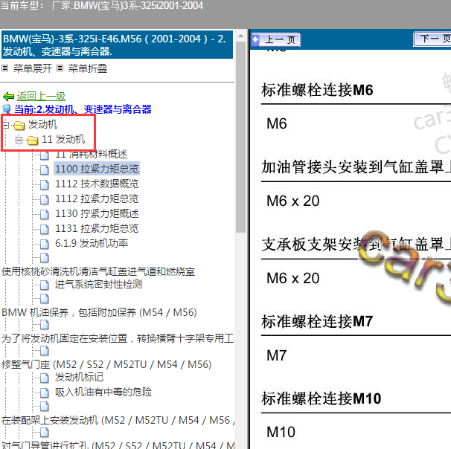Screen dimensions: 451x449
Task: Open 进气系统密封性检测 document
Action: pos(99,285)
